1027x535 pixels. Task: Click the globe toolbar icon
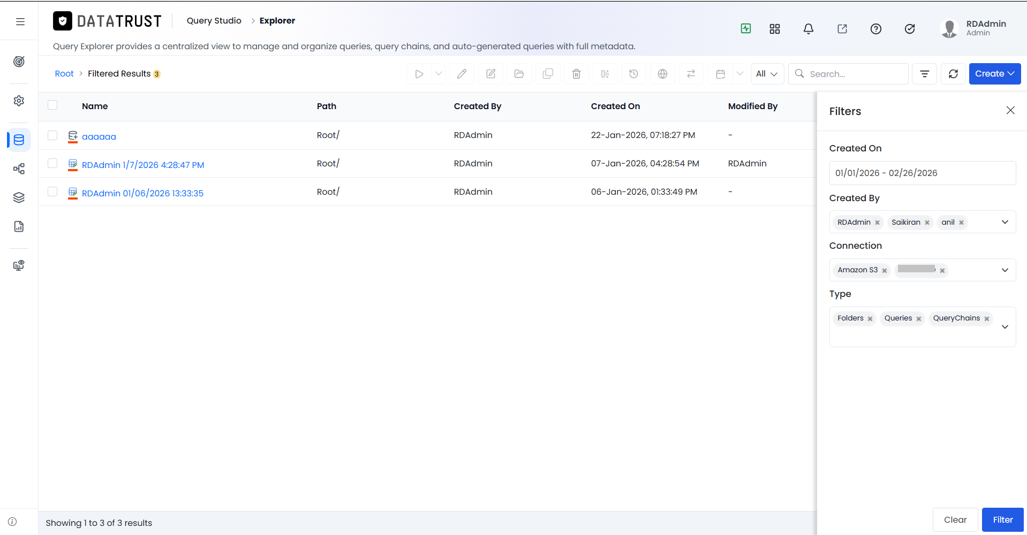[x=662, y=74]
